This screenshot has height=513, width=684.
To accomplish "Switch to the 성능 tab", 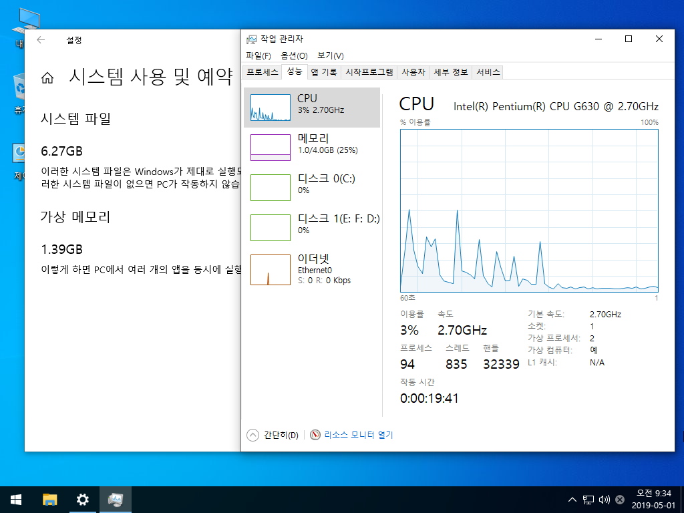I will point(295,71).
